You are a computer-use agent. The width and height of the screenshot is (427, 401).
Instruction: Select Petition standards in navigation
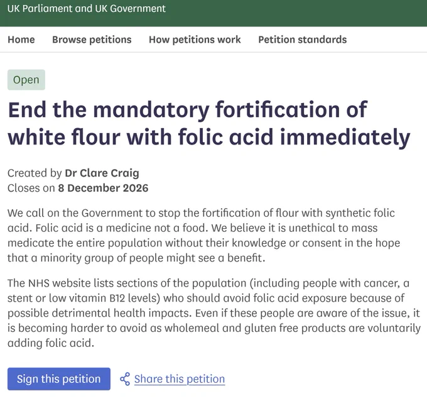click(303, 40)
